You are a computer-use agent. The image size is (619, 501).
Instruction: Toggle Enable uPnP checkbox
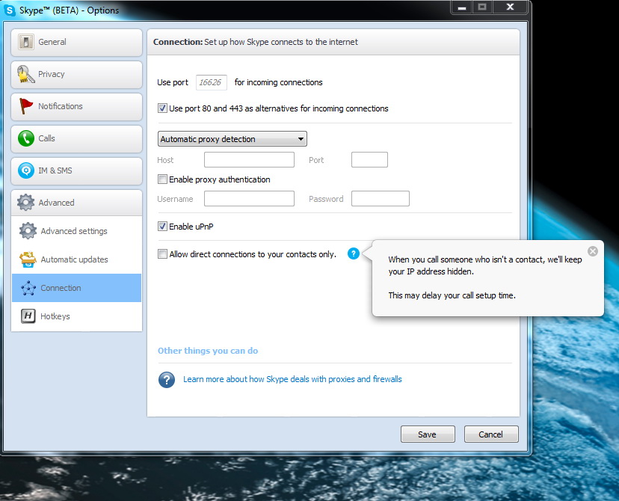click(x=162, y=227)
